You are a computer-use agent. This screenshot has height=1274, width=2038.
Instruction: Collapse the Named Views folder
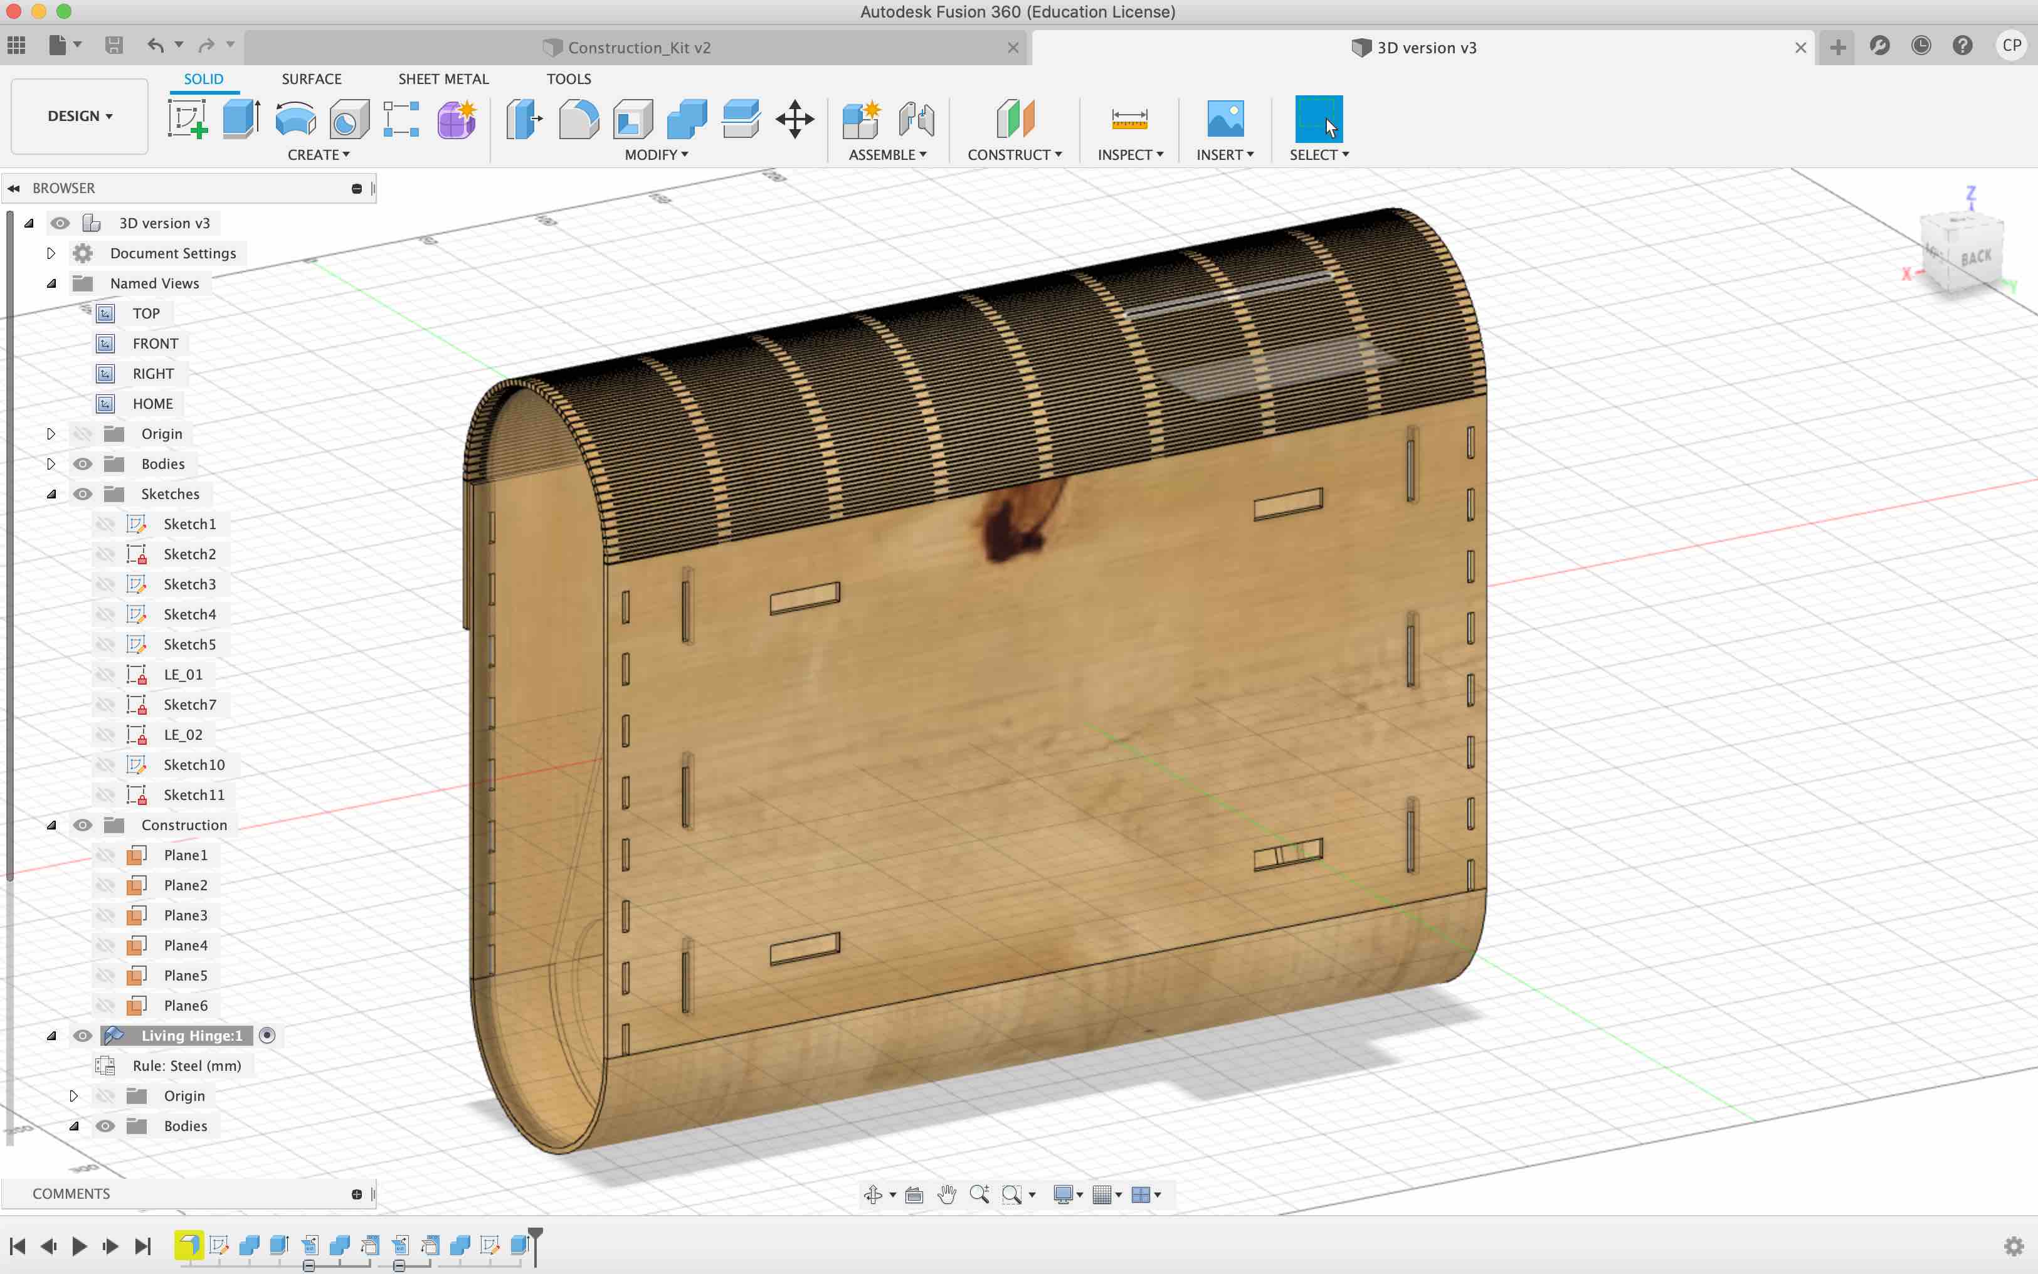[51, 284]
